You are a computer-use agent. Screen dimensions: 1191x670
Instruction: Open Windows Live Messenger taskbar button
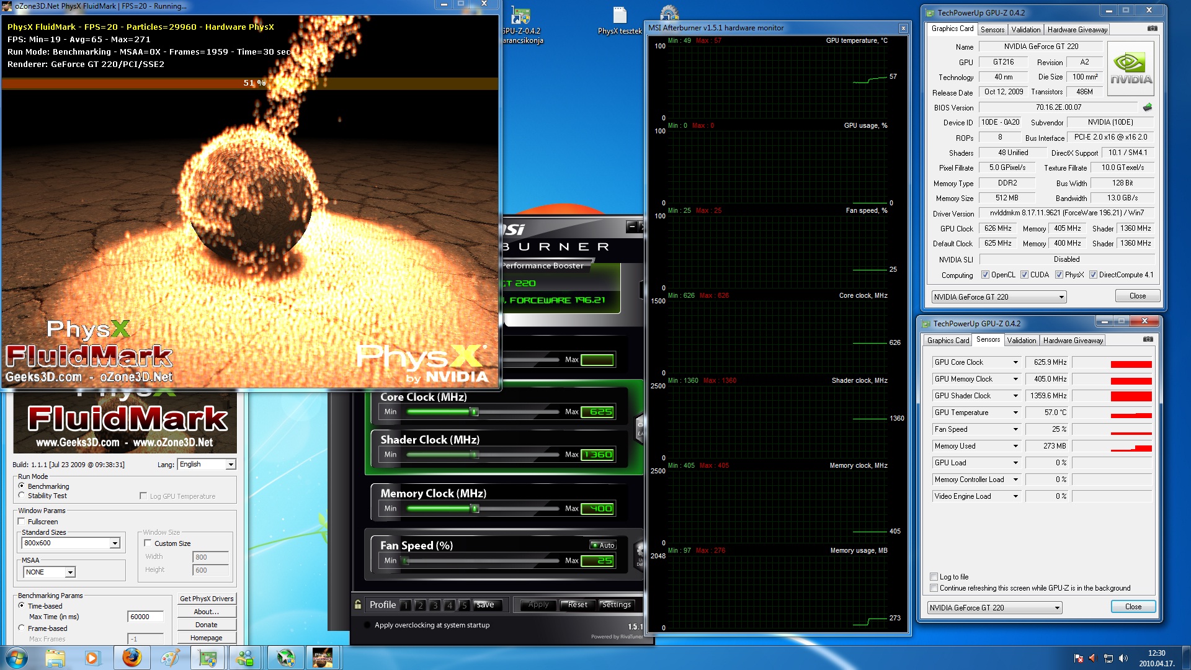[245, 658]
